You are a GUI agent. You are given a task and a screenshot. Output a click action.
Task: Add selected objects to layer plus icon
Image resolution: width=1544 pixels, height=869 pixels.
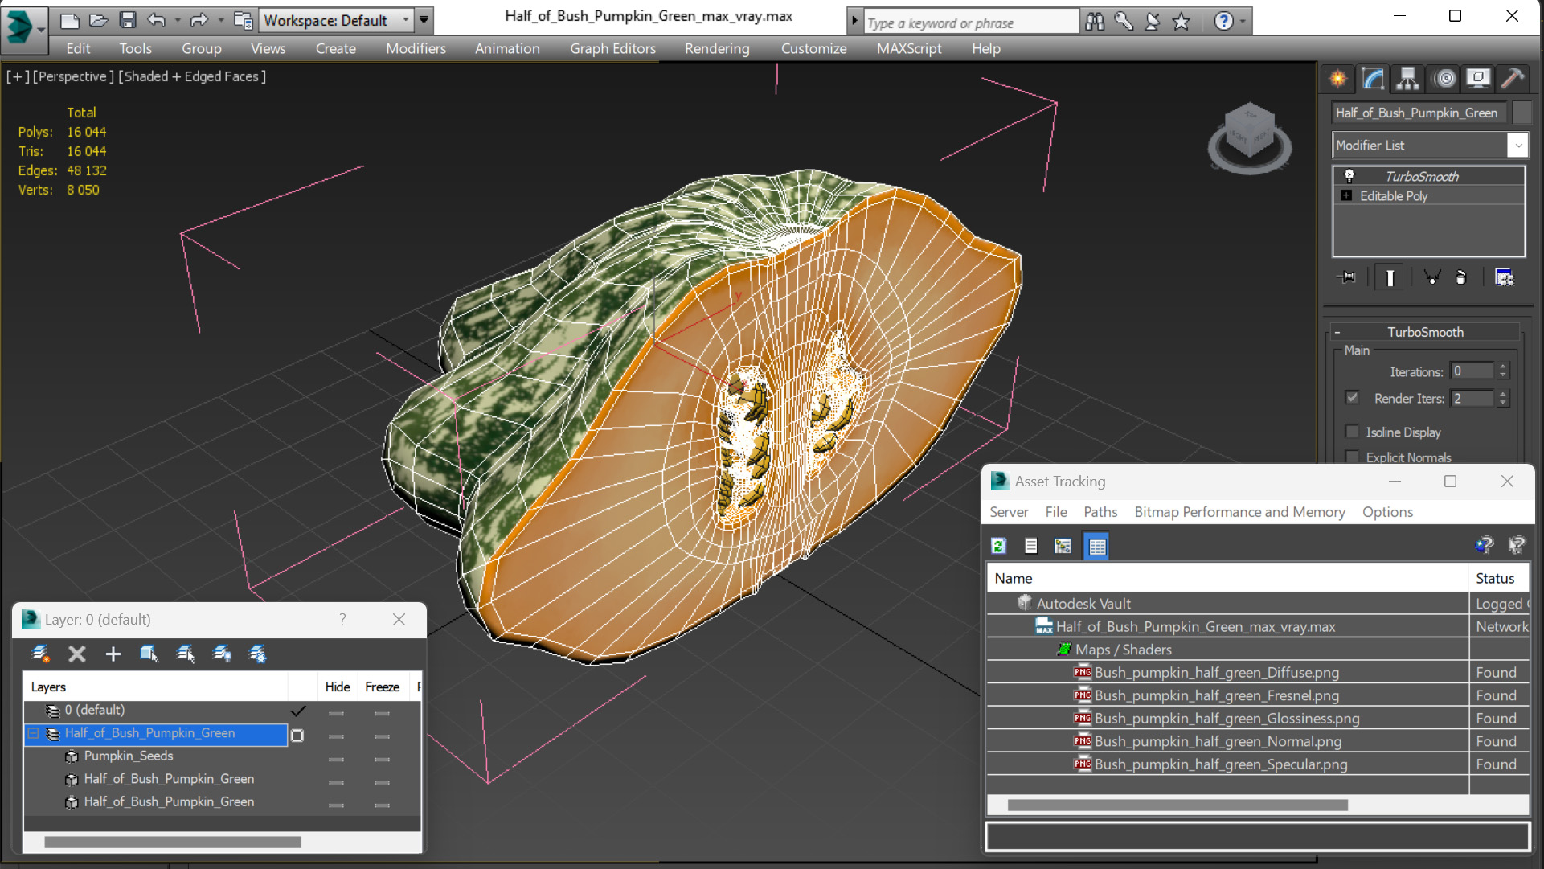tap(113, 654)
